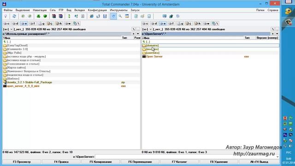This screenshot has width=295, height=166.
Task: Click the green clover toolbar icon
Action: [38, 16]
